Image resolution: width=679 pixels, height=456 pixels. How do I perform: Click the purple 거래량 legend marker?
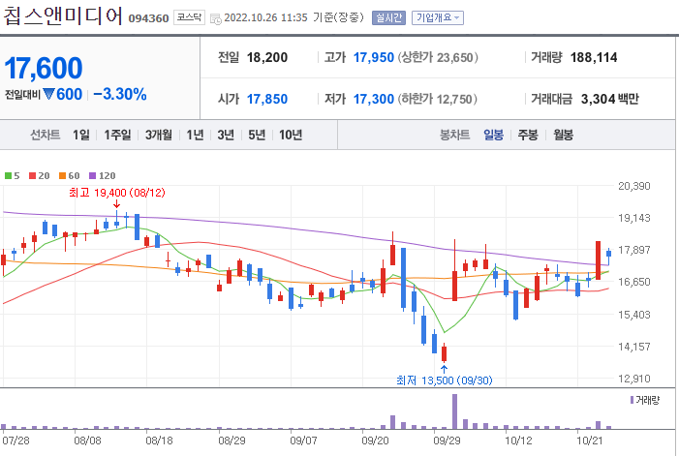click(x=632, y=400)
